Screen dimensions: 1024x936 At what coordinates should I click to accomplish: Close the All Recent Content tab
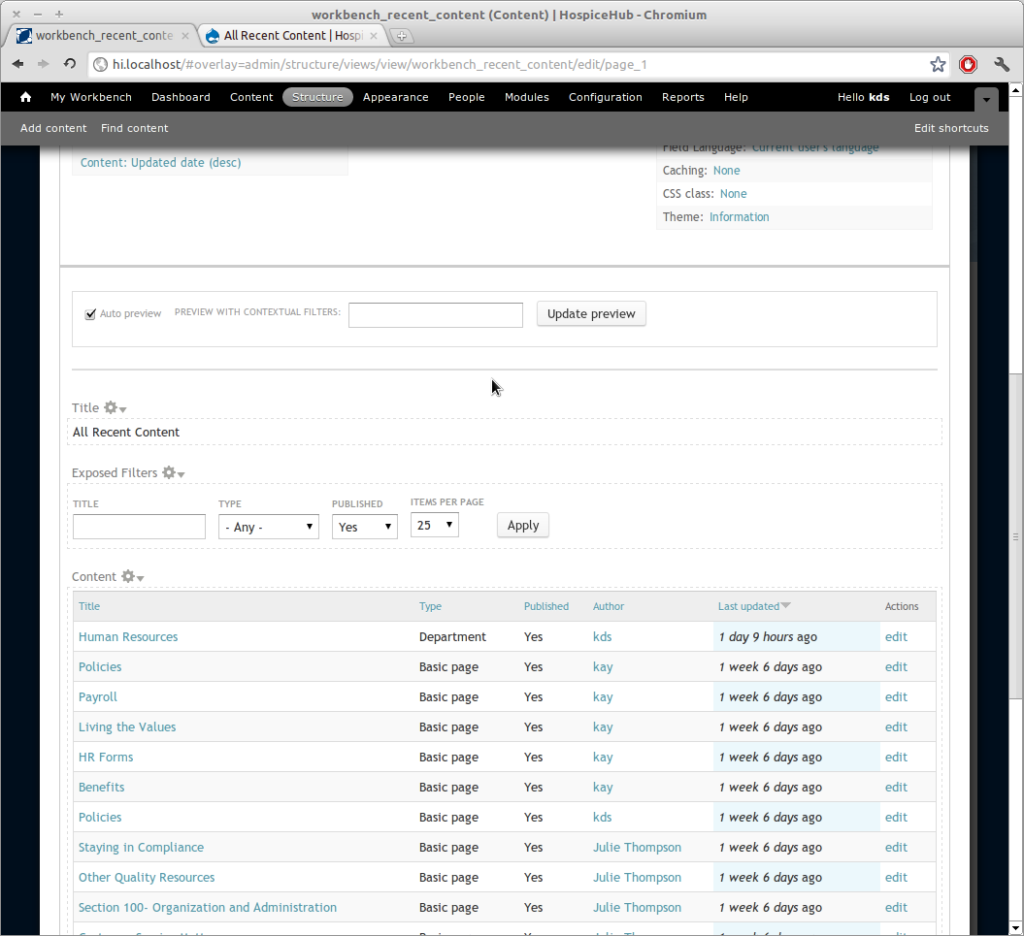[374, 36]
